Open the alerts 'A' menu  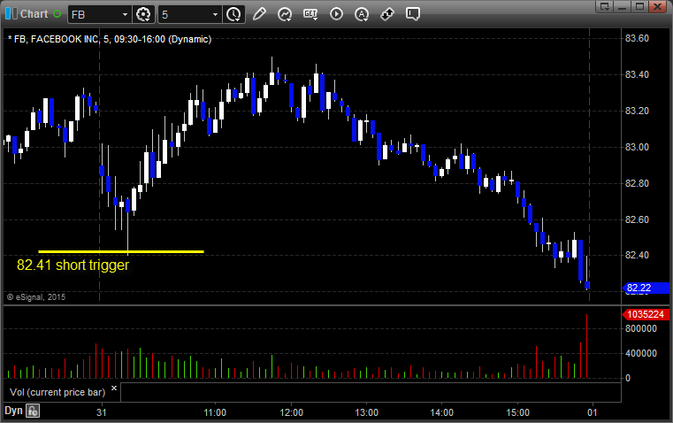tap(362, 14)
